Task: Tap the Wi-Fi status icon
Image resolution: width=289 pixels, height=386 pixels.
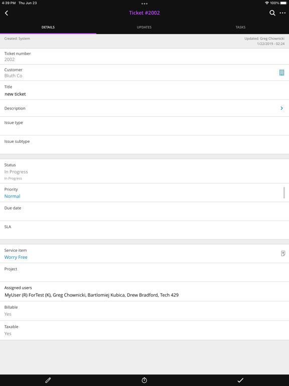Action: pyautogui.click(x=267, y=3)
